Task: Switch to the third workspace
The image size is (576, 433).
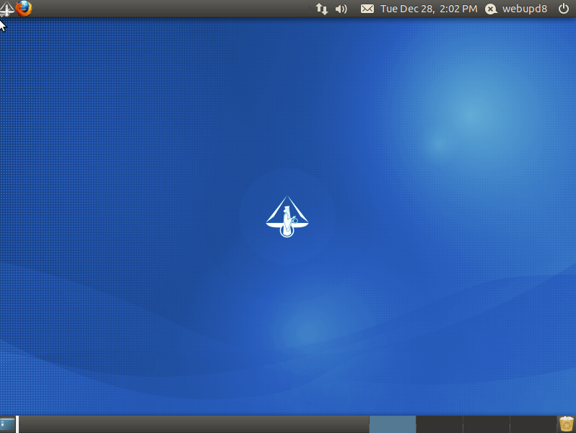Action: click(486, 424)
